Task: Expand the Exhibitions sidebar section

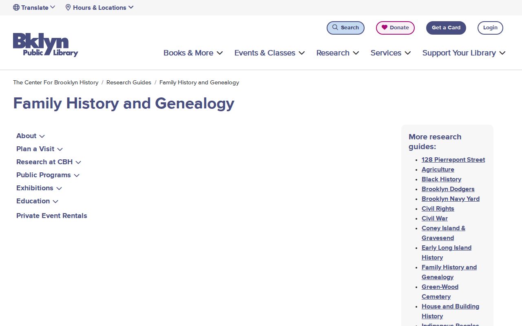Action: pyautogui.click(x=39, y=188)
